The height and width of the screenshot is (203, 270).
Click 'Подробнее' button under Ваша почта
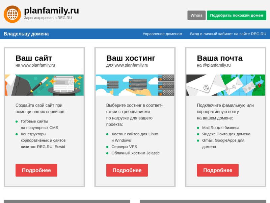pos(218,170)
